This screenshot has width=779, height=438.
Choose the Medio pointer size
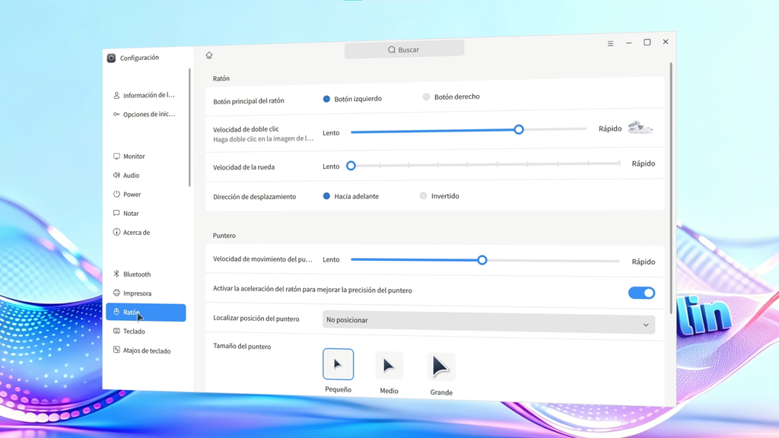[x=389, y=366]
